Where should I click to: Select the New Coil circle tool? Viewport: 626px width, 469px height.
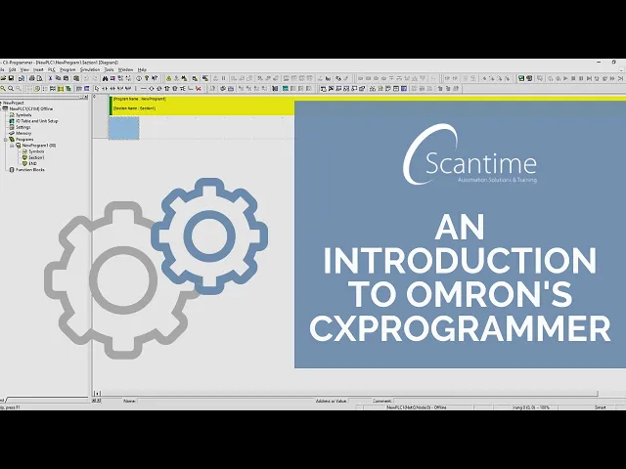coord(152,89)
